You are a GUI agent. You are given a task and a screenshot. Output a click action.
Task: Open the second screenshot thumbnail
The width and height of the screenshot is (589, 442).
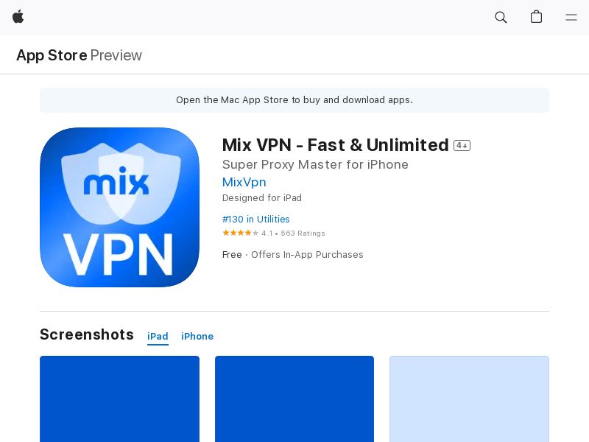pos(294,399)
